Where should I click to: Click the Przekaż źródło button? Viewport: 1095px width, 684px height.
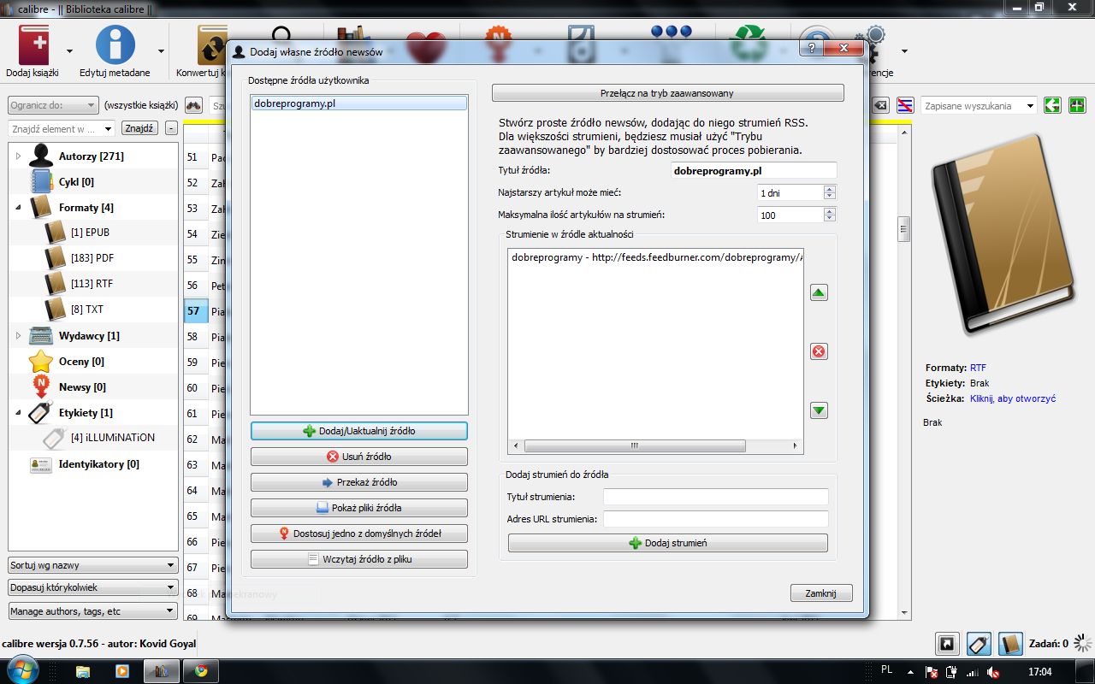[x=359, y=482]
